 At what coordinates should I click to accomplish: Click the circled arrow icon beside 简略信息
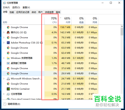tap(5, 104)
